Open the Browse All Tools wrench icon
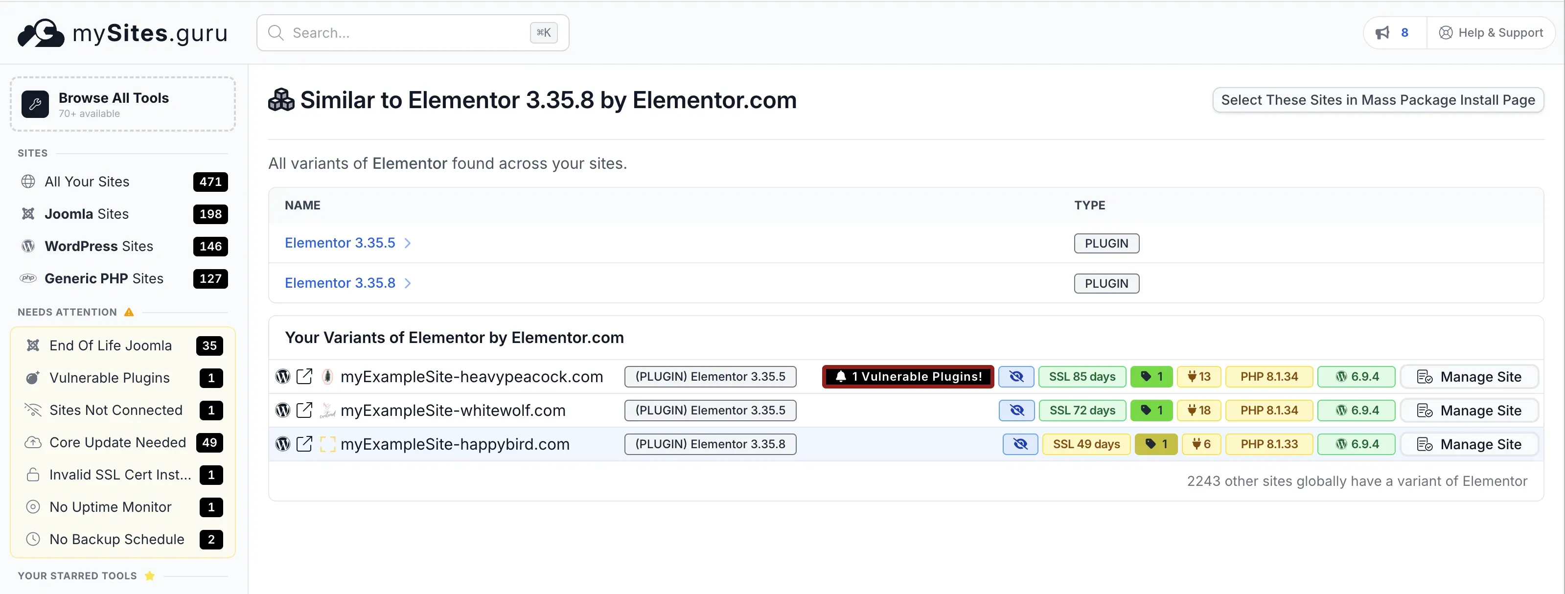 pos(35,104)
